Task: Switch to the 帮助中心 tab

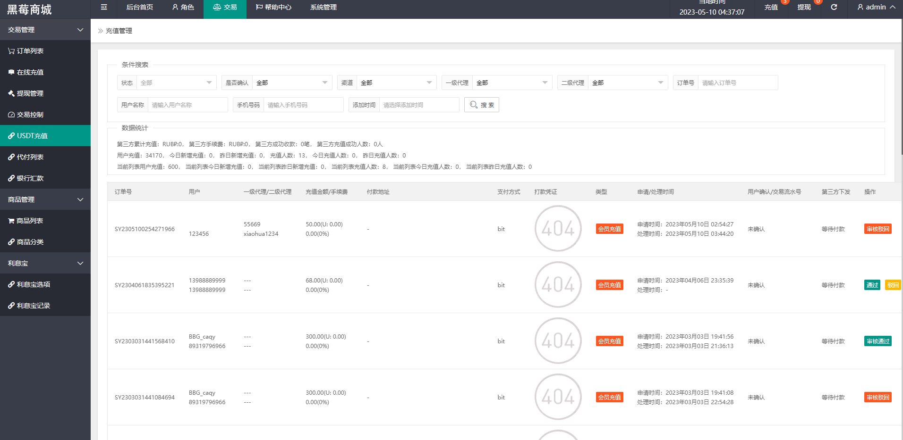Action: [273, 7]
